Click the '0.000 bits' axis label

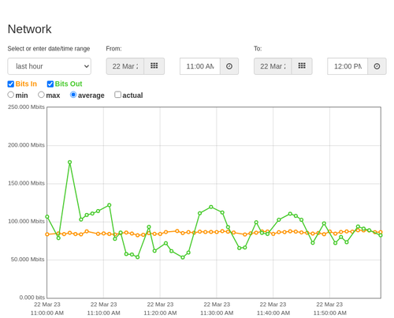[x=32, y=297]
